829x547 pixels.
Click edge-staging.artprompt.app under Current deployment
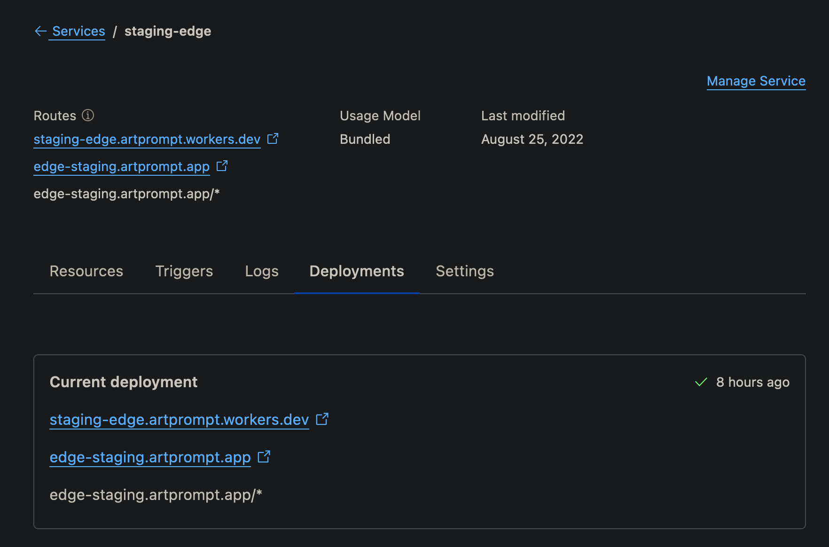point(150,457)
